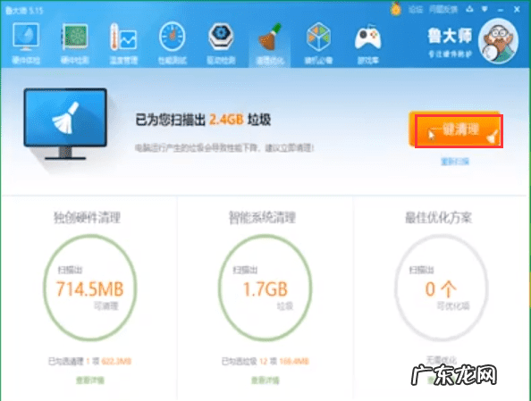Screen dimensions: 531x401
Task: Click the 已勾选垃圾 12 项 text
Action: [x=265, y=362]
